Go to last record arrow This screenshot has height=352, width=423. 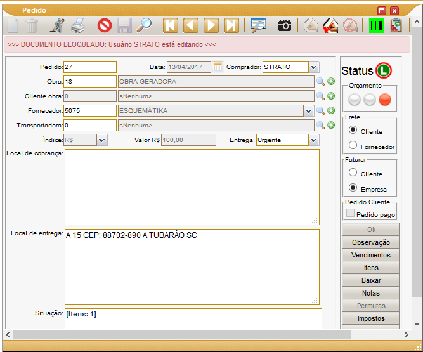click(231, 25)
